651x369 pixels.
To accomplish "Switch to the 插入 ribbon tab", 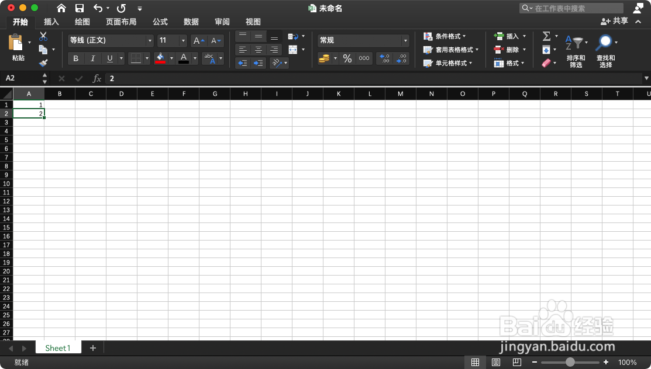I will pos(51,22).
